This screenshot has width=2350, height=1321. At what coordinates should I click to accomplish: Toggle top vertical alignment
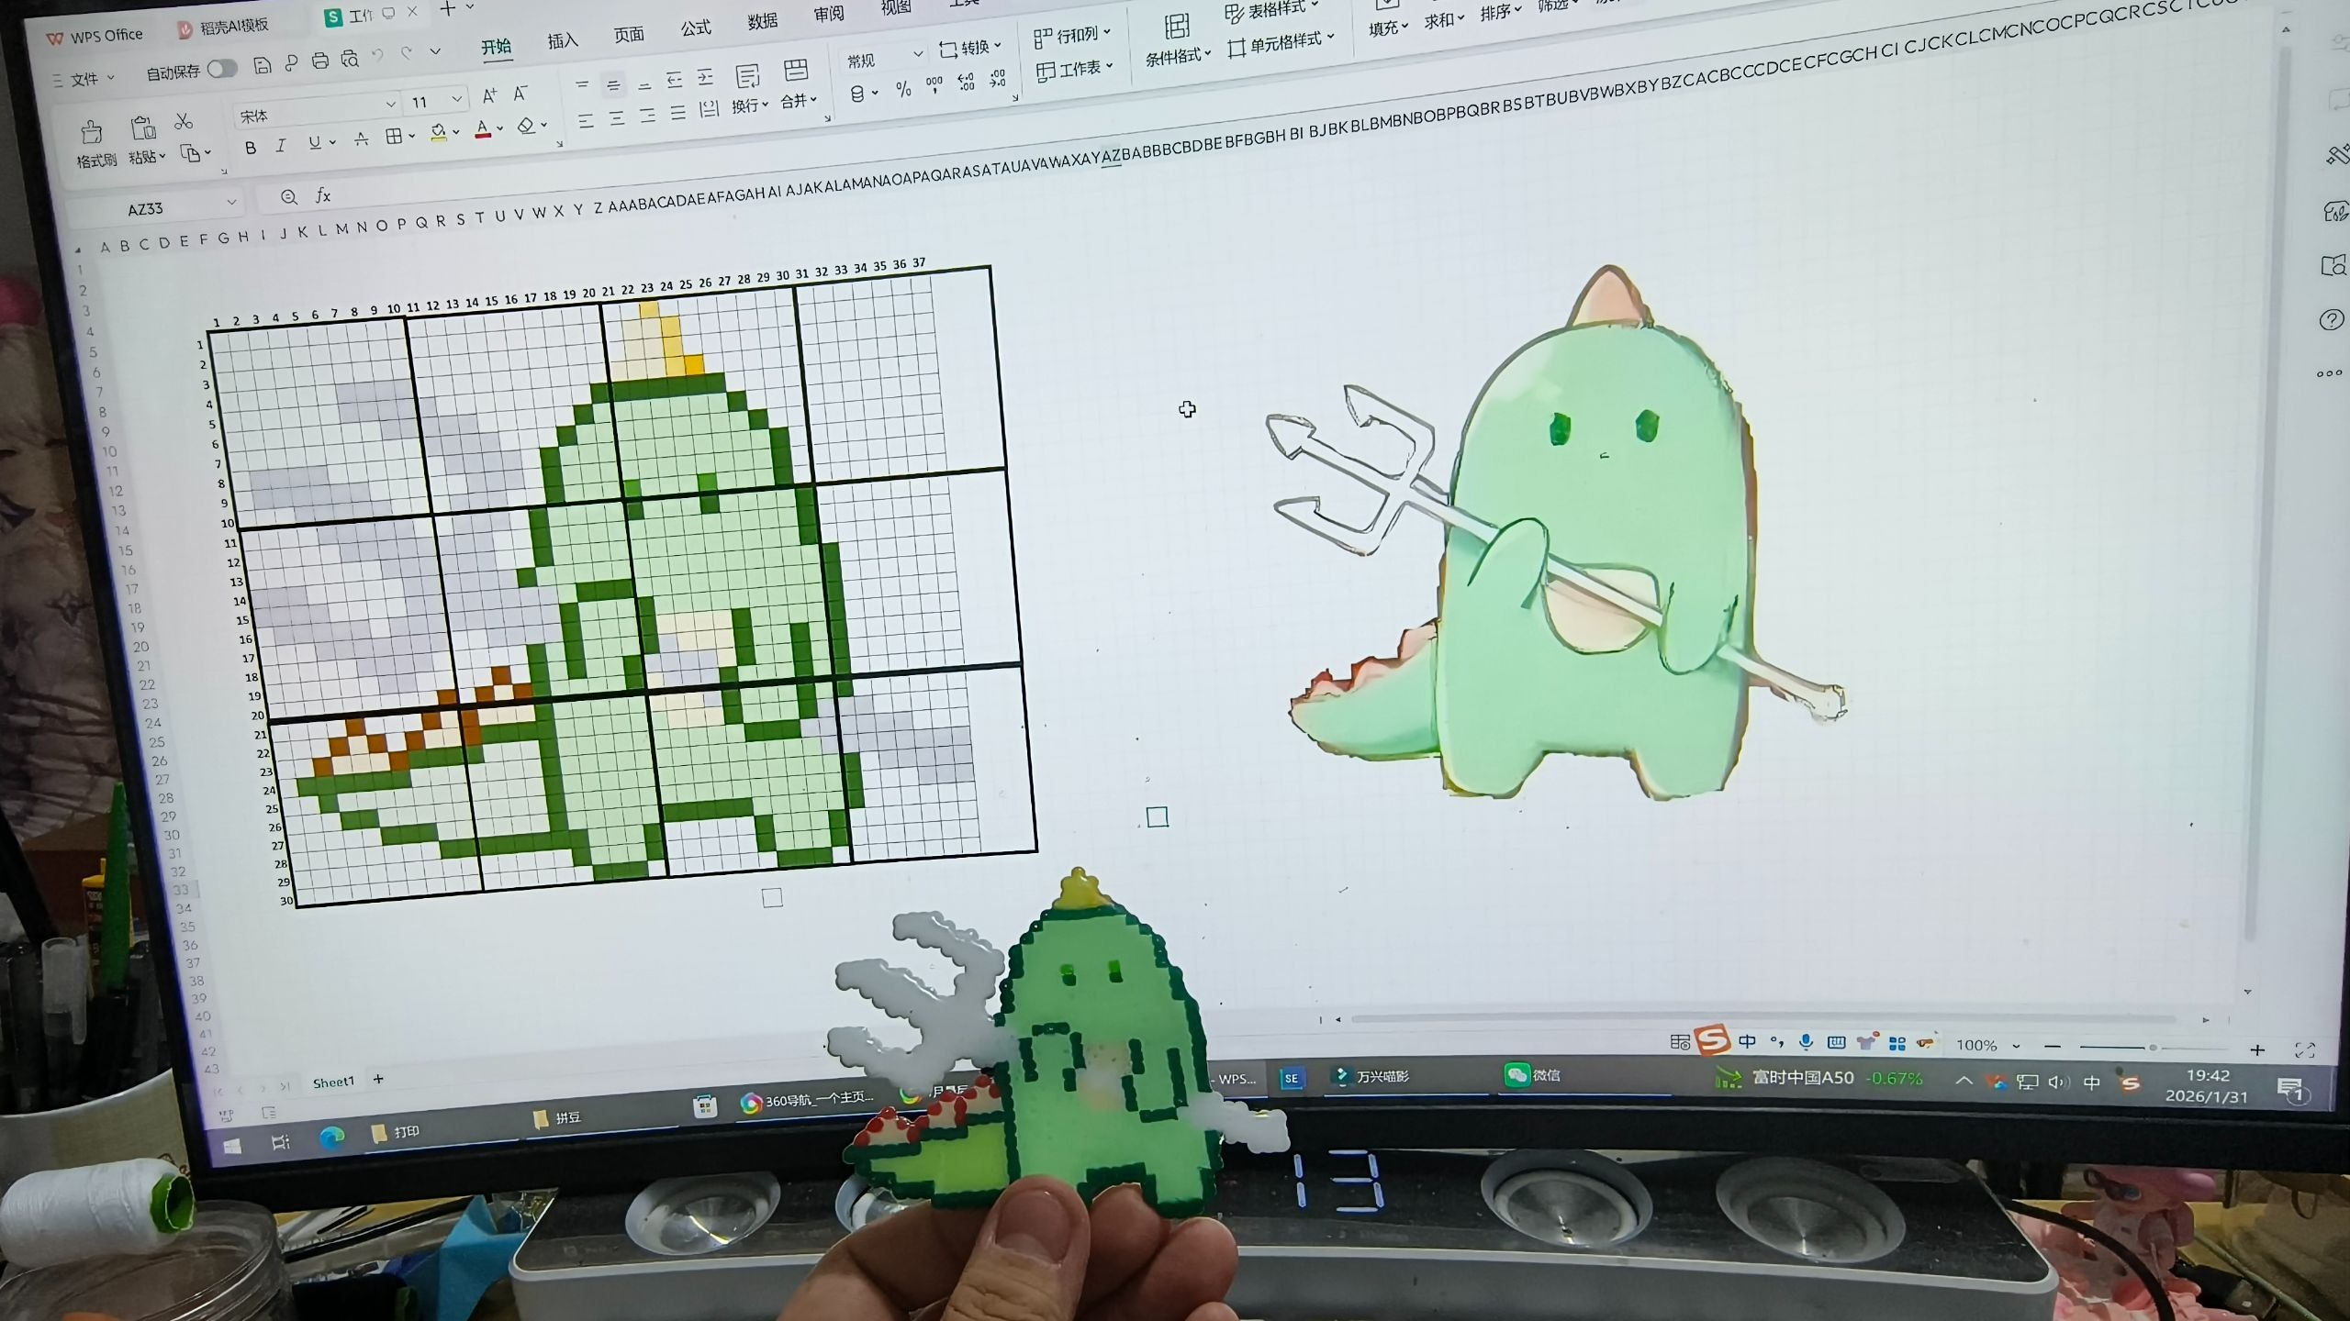click(x=582, y=84)
